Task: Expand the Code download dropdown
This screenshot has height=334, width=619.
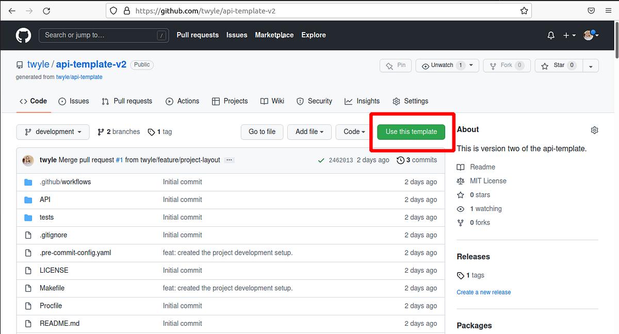Action: click(353, 132)
